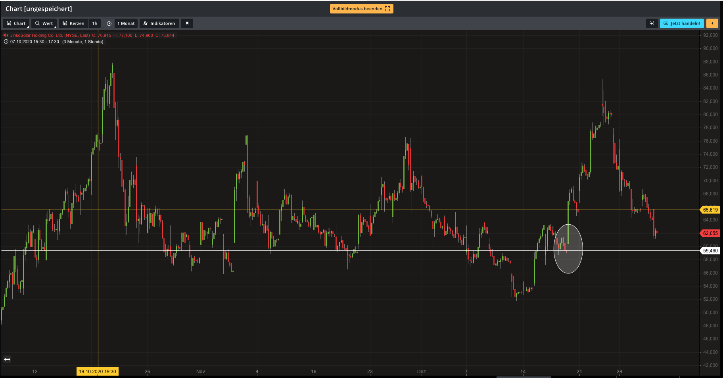Click the horizontal double-arrow scale icon
This screenshot has height=378, width=723.
7,359
